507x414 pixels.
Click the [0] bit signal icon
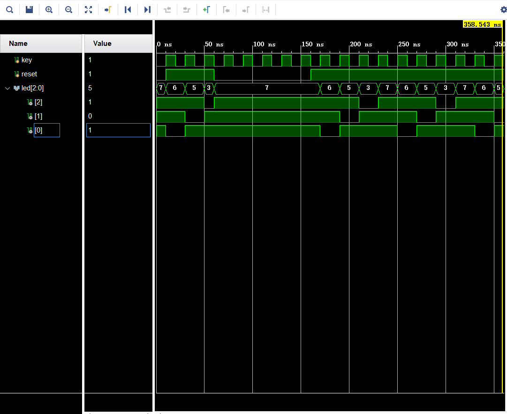(x=30, y=131)
